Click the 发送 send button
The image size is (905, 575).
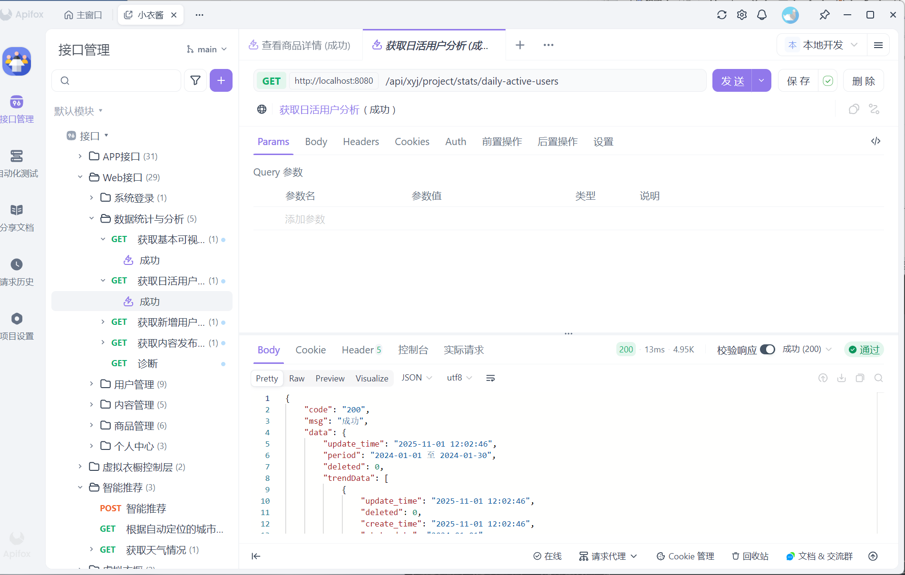coord(732,81)
